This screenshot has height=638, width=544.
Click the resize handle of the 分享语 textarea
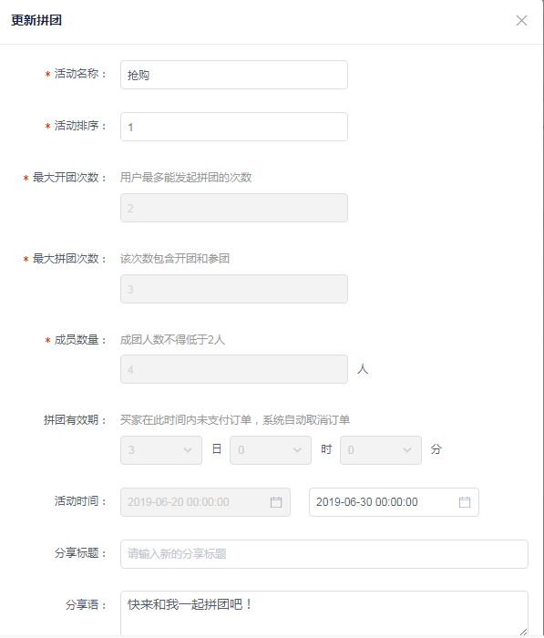523,632
